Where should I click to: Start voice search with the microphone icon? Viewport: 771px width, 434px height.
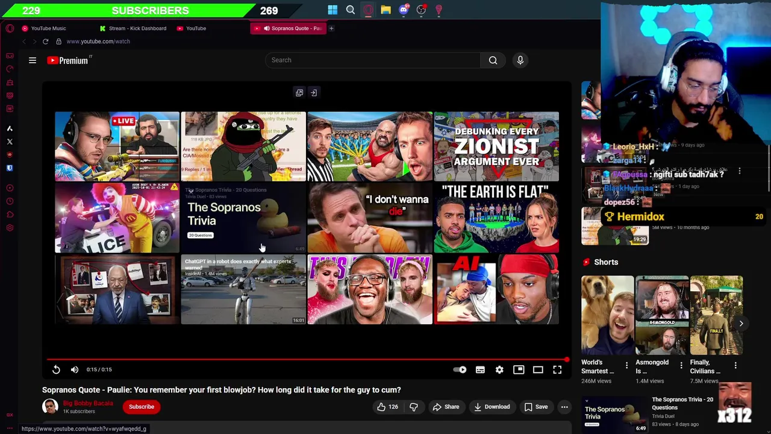520,60
